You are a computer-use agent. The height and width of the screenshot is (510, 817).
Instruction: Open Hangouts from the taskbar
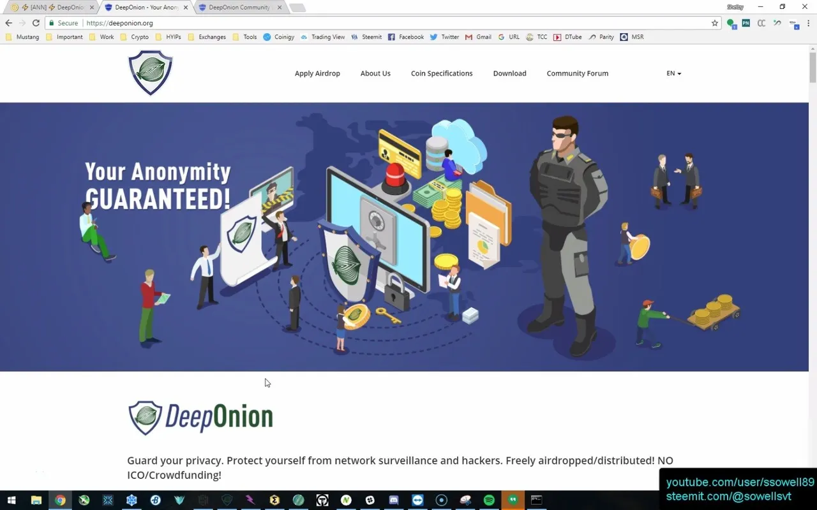click(513, 500)
